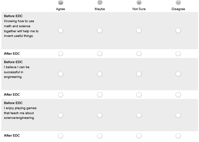Select Agree for successful in engineering Before EDC
The height and width of the screenshot is (142, 199).
point(60,74)
